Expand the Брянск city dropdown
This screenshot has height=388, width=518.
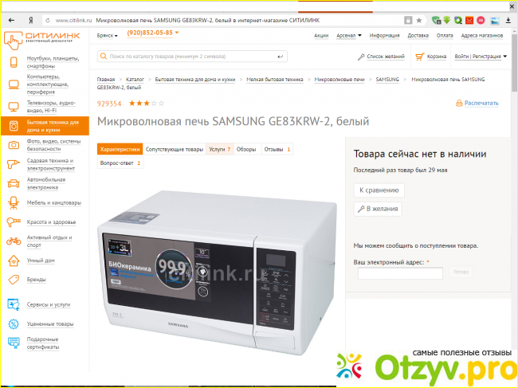pos(107,35)
